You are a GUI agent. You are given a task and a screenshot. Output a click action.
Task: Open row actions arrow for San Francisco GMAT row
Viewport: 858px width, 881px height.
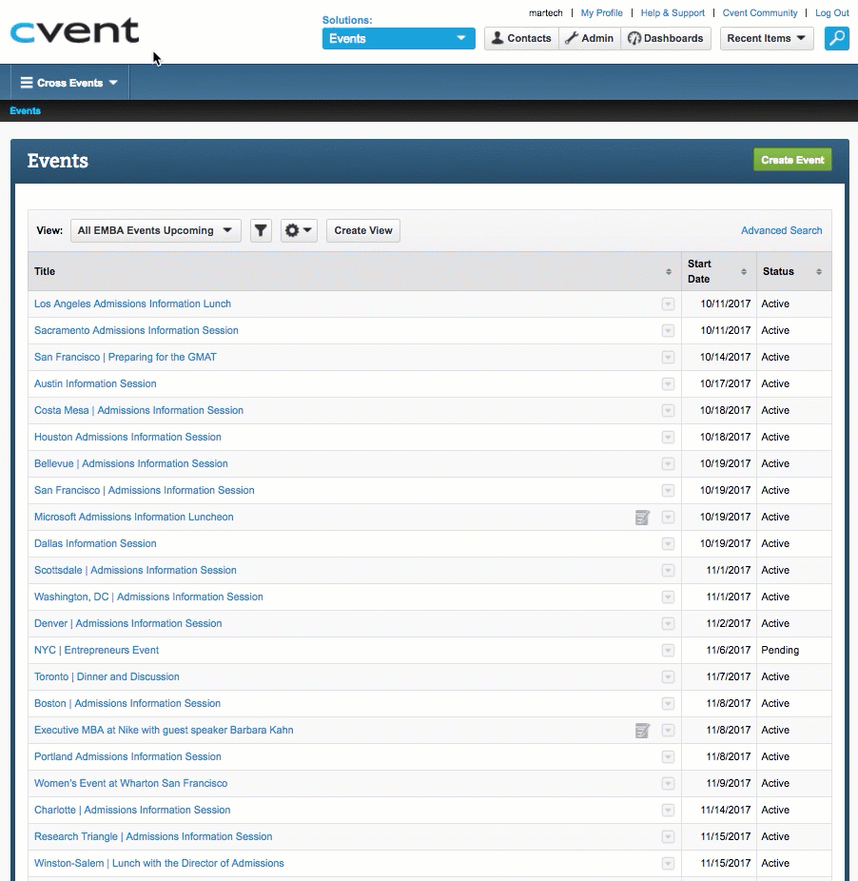[x=668, y=358]
